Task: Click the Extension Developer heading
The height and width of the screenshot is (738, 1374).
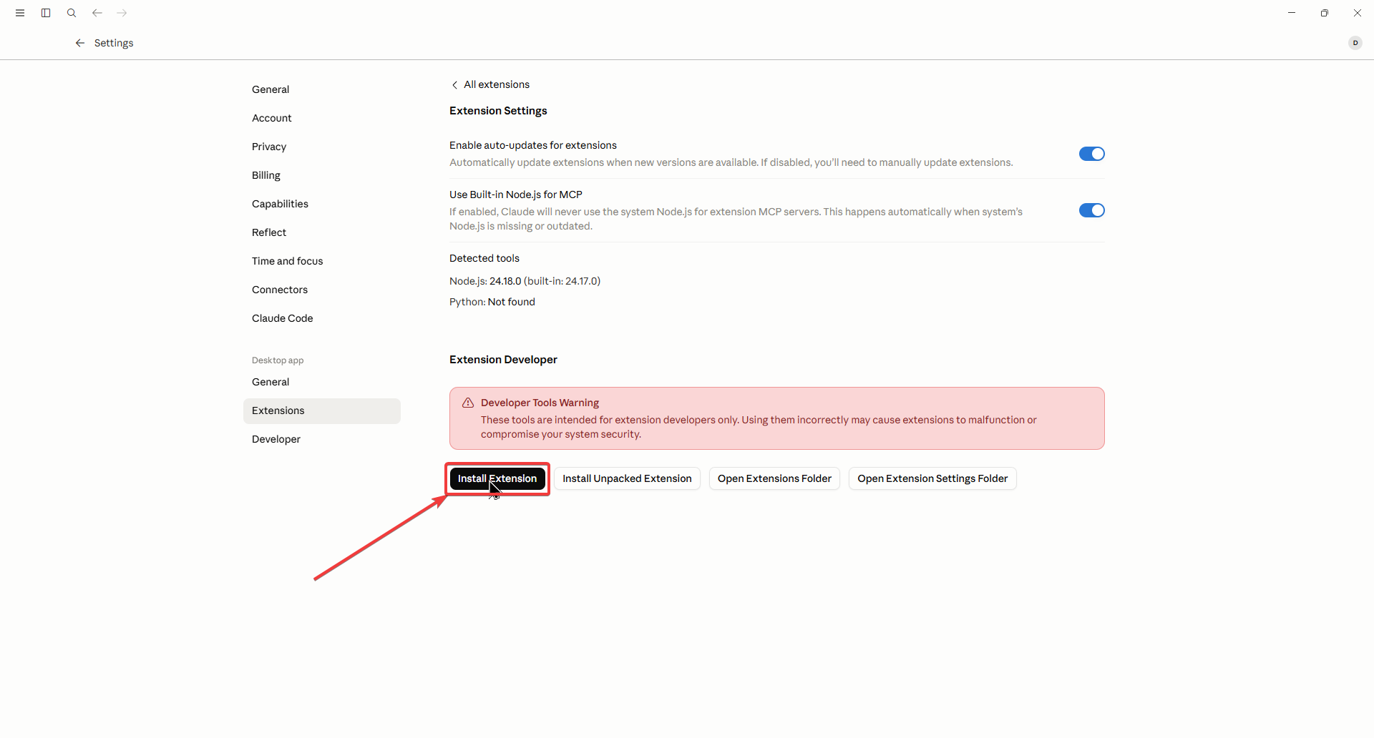Action: 503,360
